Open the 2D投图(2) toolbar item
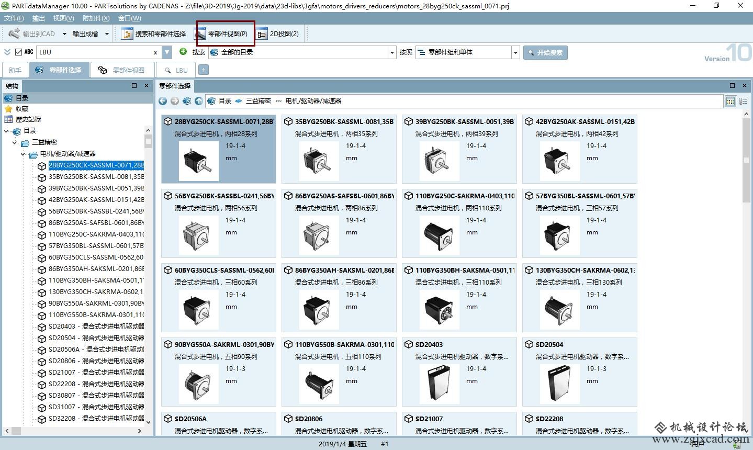The height and width of the screenshot is (450, 753). pyautogui.click(x=278, y=34)
